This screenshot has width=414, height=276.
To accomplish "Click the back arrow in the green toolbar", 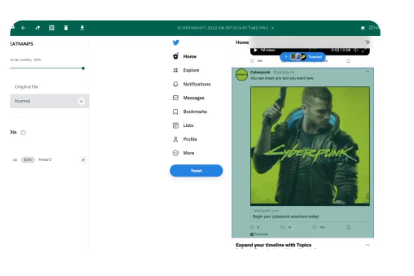I will point(24,28).
